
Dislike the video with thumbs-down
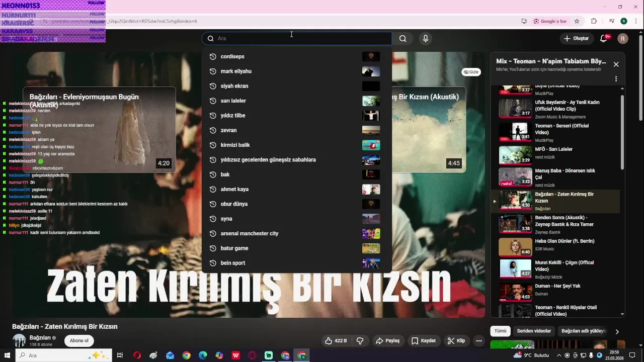click(x=360, y=341)
